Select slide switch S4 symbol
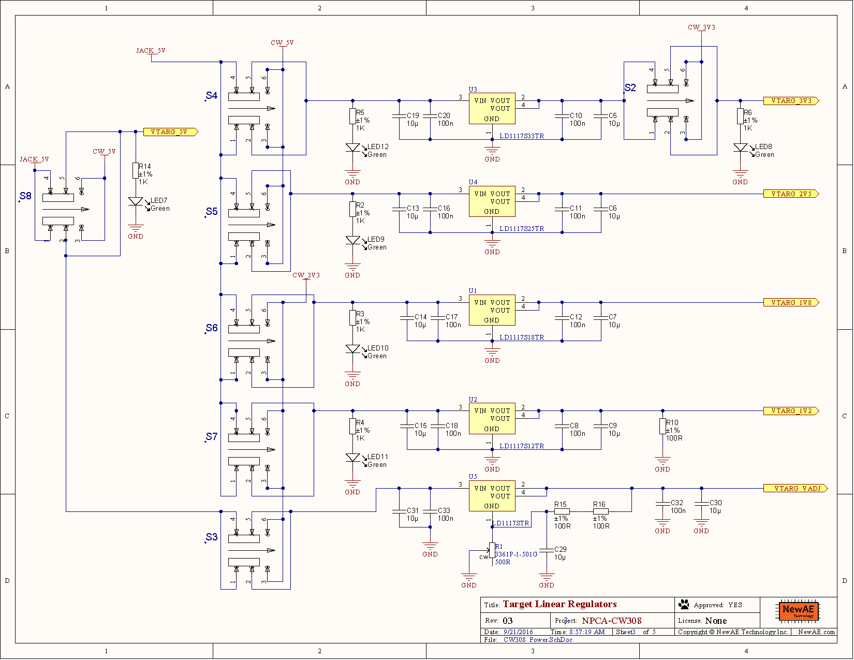854x660 pixels. click(x=252, y=109)
